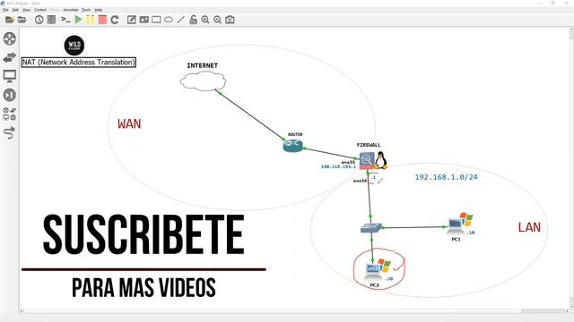Browse end devices monitor icon
The image size is (574, 322).
point(10,76)
